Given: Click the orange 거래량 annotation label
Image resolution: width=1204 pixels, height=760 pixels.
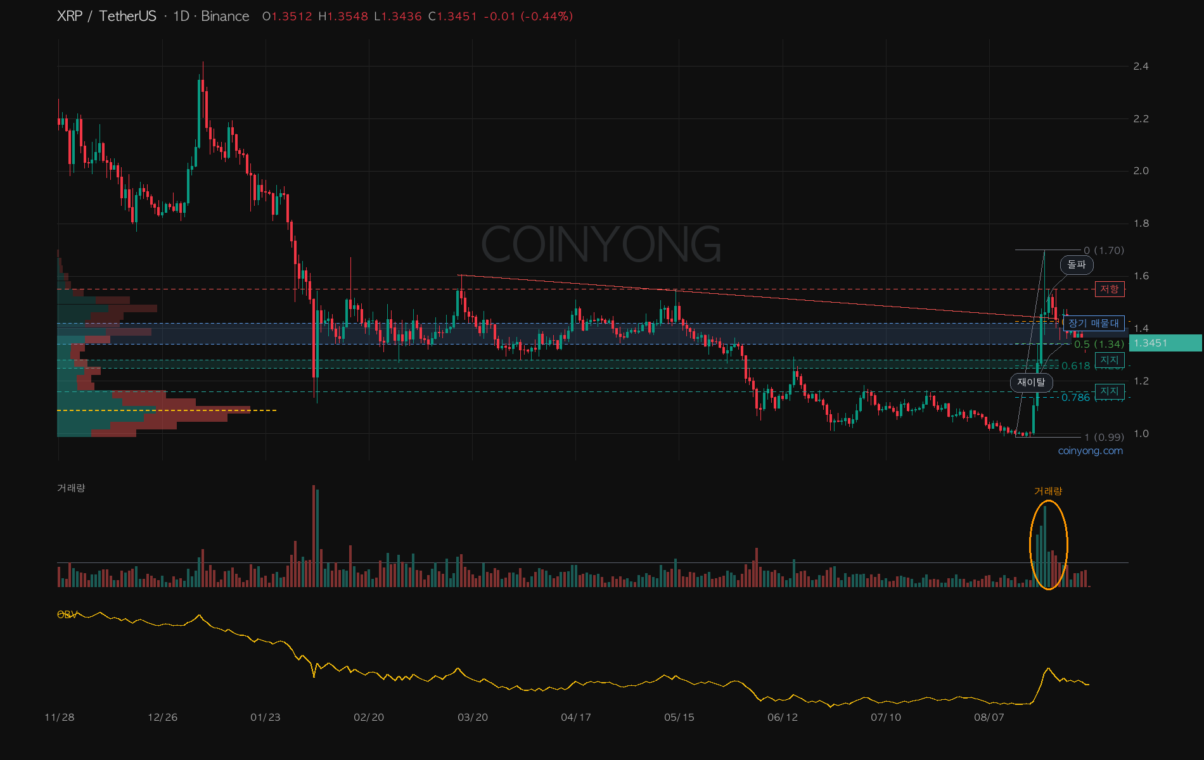Looking at the screenshot, I should click(1048, 491).
